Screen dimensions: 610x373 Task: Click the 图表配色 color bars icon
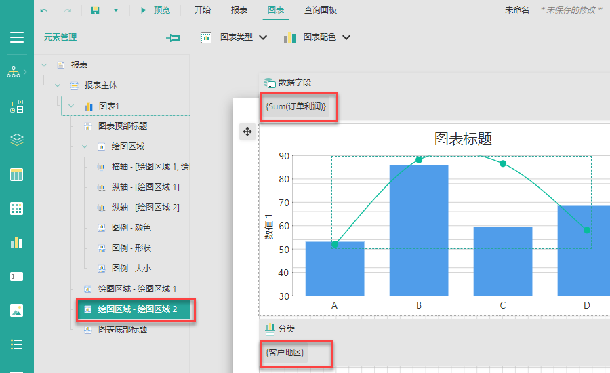coord(290,38)
